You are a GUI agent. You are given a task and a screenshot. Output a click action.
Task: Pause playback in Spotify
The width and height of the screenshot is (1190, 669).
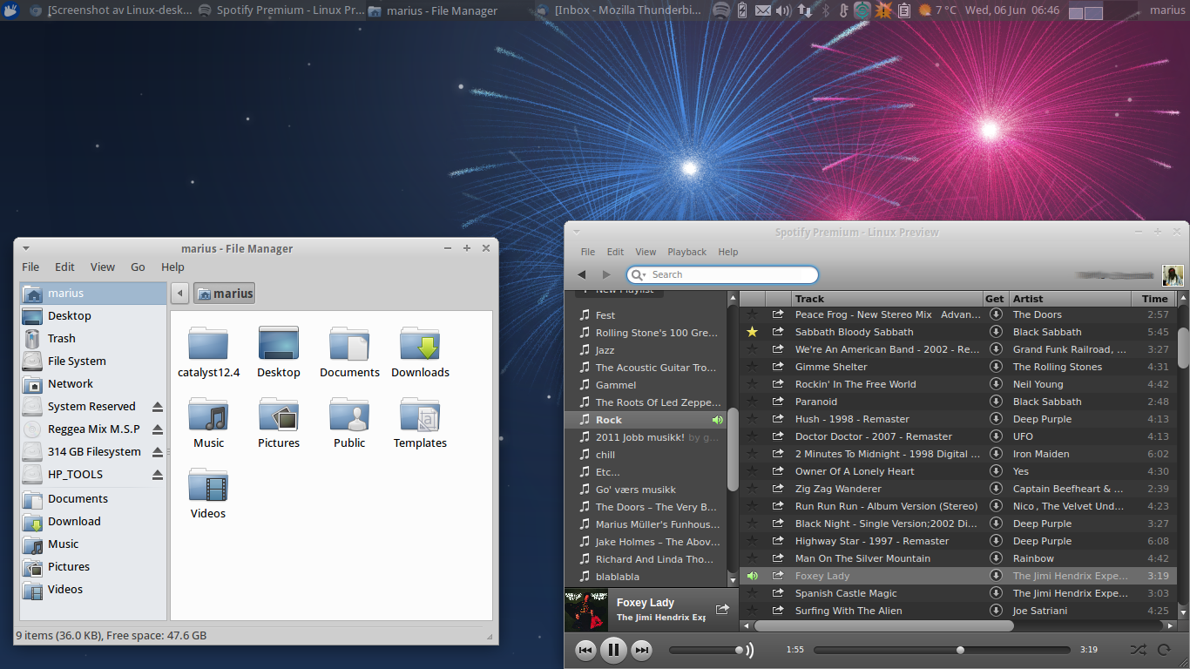pos(613,650)
